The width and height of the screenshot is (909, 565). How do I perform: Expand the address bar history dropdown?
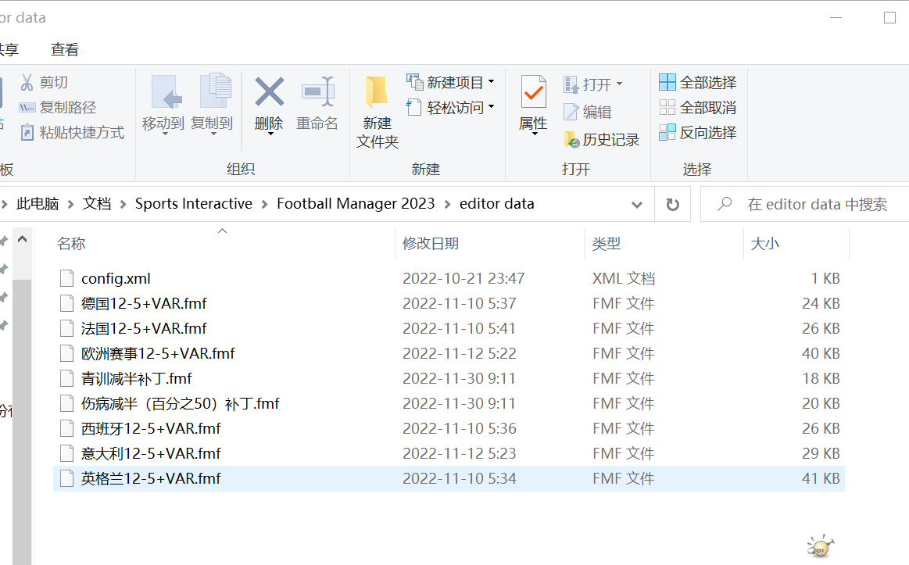tap(636, 205)
